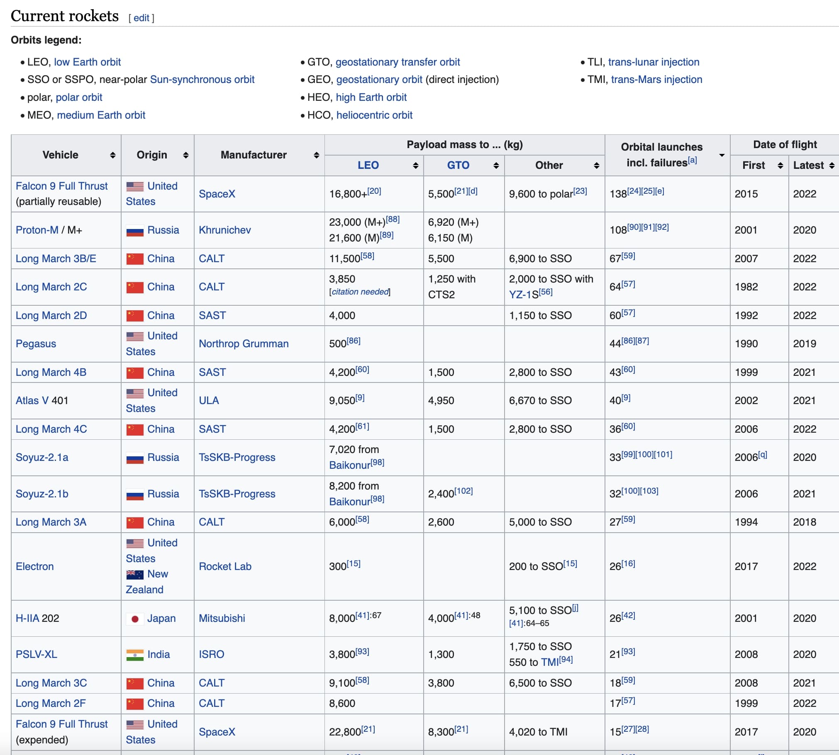The image size is (839, 755).
Task: Click the Japan flag icon
Action: click(x=135, y=619)
